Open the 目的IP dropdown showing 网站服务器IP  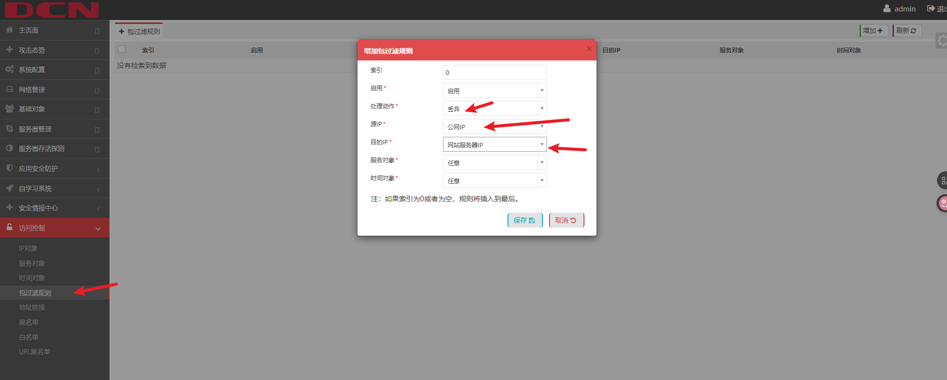coord(494,144)
